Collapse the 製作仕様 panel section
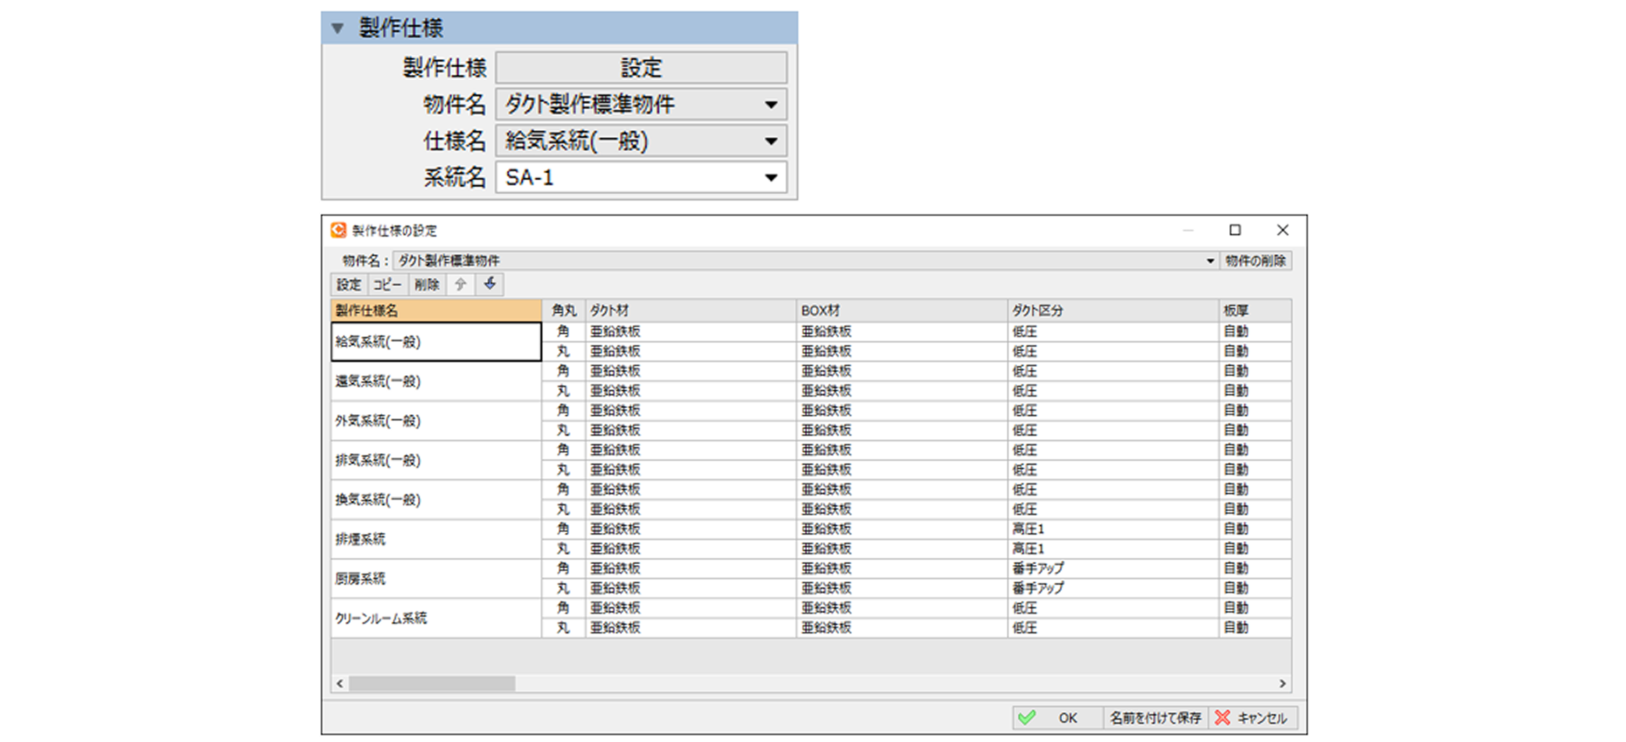Viewport: 1626px width, 742px height. (338, 29)
